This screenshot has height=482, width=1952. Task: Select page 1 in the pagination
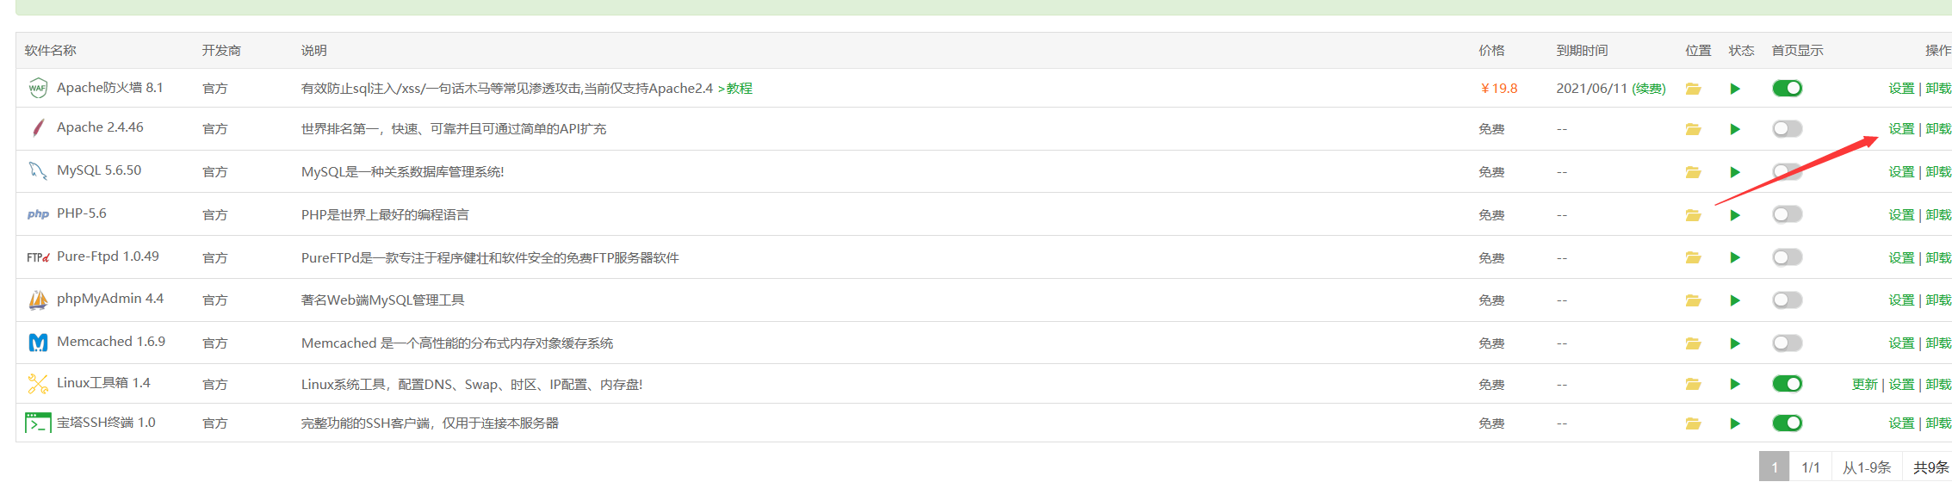pos(1774,467)
